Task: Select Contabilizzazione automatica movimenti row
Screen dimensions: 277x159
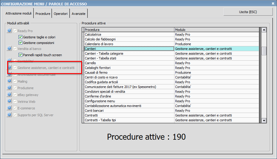Action: coord(171,106)
